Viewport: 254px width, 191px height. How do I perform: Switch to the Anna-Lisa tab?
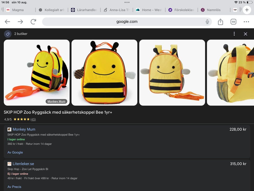click(116, 10)
